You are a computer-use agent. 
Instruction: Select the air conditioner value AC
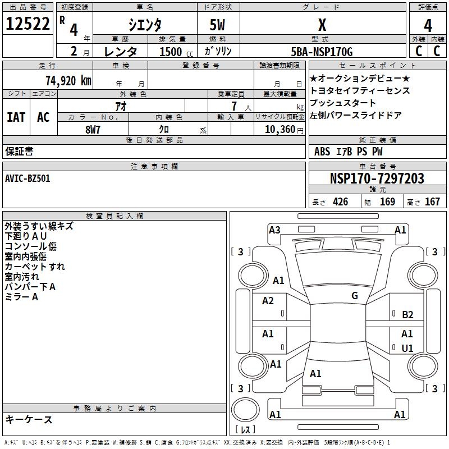click(43, 117)
